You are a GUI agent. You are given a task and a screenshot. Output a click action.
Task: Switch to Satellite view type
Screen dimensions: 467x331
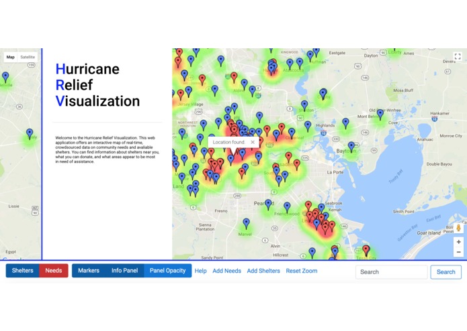(x=28, y=57)
